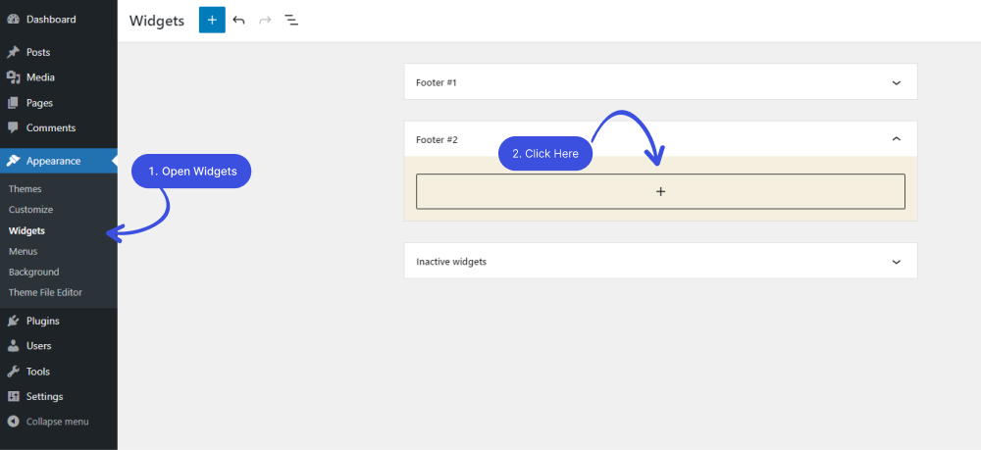Viewport: 981px width, 450px height.
Task: Open the Themes submenu item
Action: [x=26, y=189]
